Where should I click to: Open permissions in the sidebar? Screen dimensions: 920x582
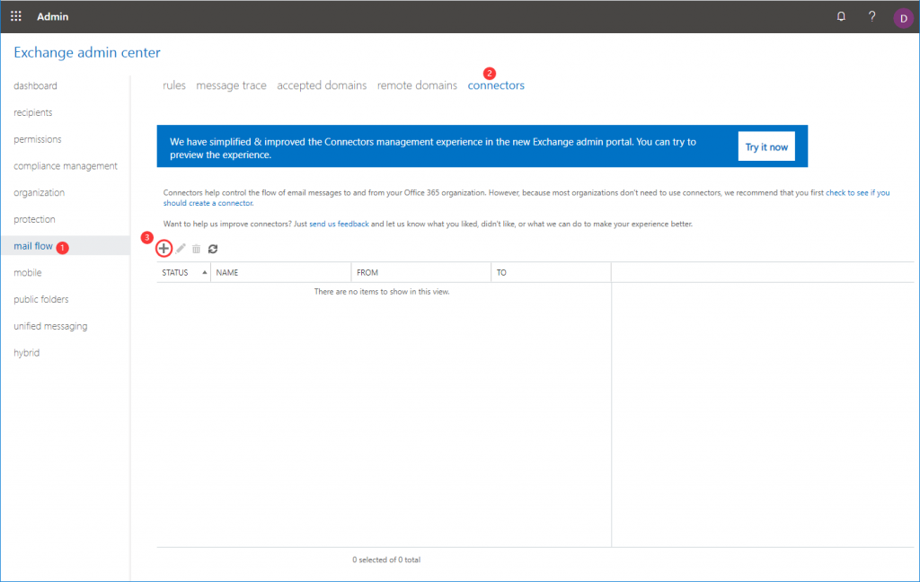click(38, 139)
